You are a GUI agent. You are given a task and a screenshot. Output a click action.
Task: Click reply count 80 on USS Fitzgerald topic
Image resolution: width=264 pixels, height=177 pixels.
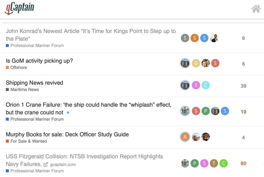pyautogui.click(x=243, y=163)
